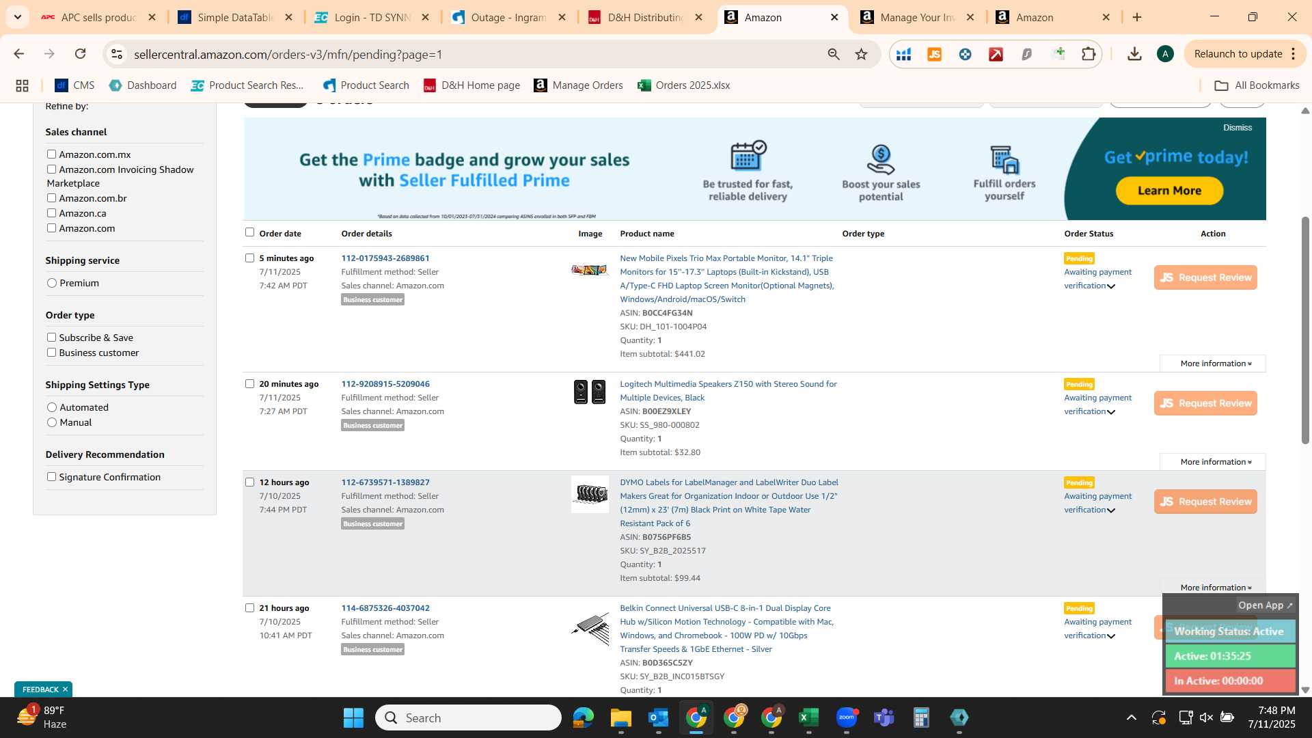1312x738 pixels.
Task: Click the Chrome address bar URL
Action: pyautogui.click(x=288, y=54)
